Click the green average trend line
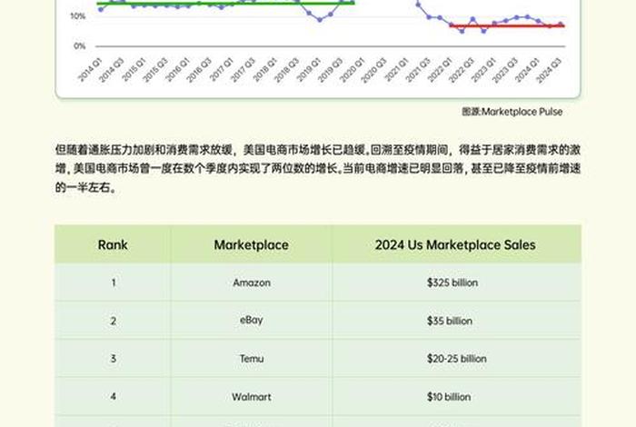The height and width of the screenshot is (427, 636). click(x=225, y=4)
